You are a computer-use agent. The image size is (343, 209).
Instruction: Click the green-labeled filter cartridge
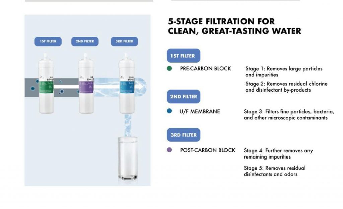[46, 84]
